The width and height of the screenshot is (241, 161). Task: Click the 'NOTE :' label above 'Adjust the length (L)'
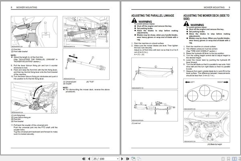(x=14, y=55)
